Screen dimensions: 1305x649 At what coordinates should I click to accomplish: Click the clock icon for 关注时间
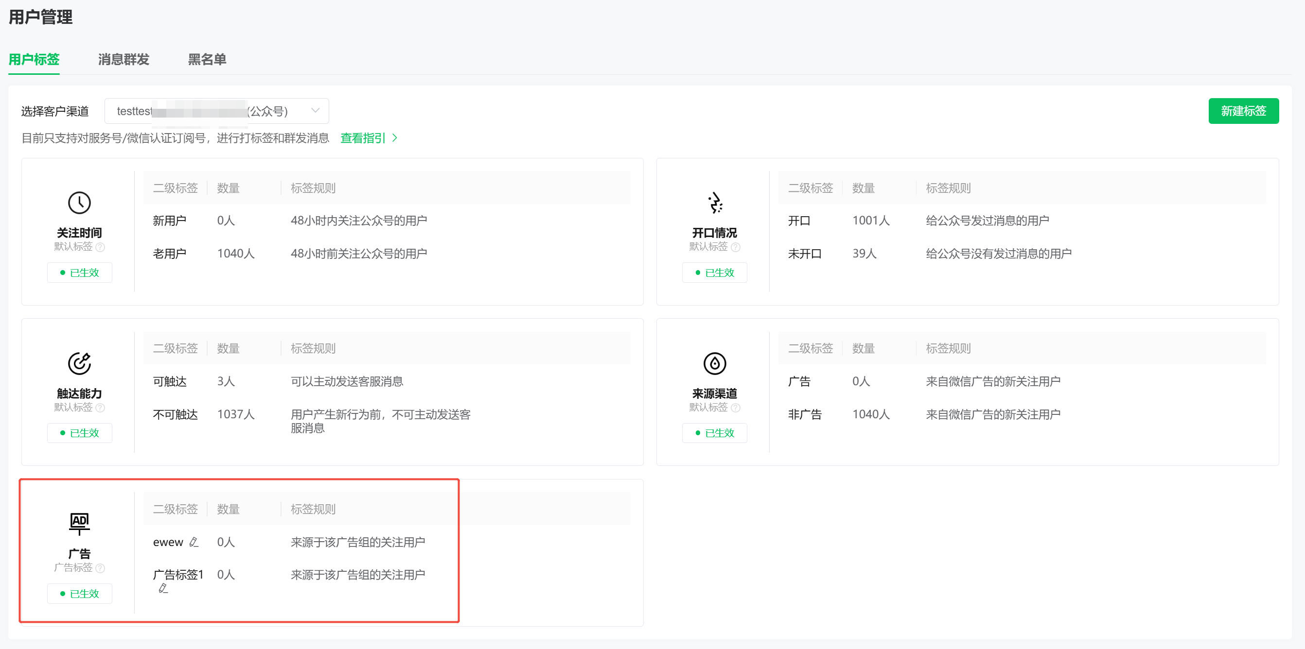[x=79, y=203]
